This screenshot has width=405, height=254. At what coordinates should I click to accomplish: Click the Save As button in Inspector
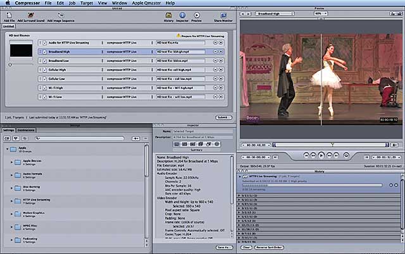224,247
